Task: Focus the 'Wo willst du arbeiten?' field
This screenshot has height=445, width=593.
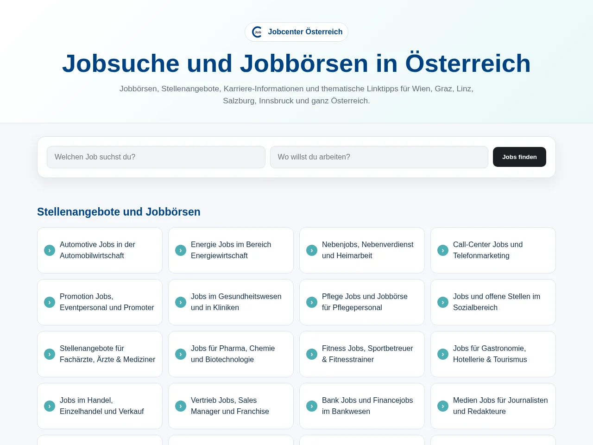Action: [x=379, y=157]
